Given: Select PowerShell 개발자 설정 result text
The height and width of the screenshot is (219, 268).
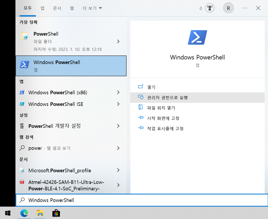Looking at the screenshot, I should [54, 126].
